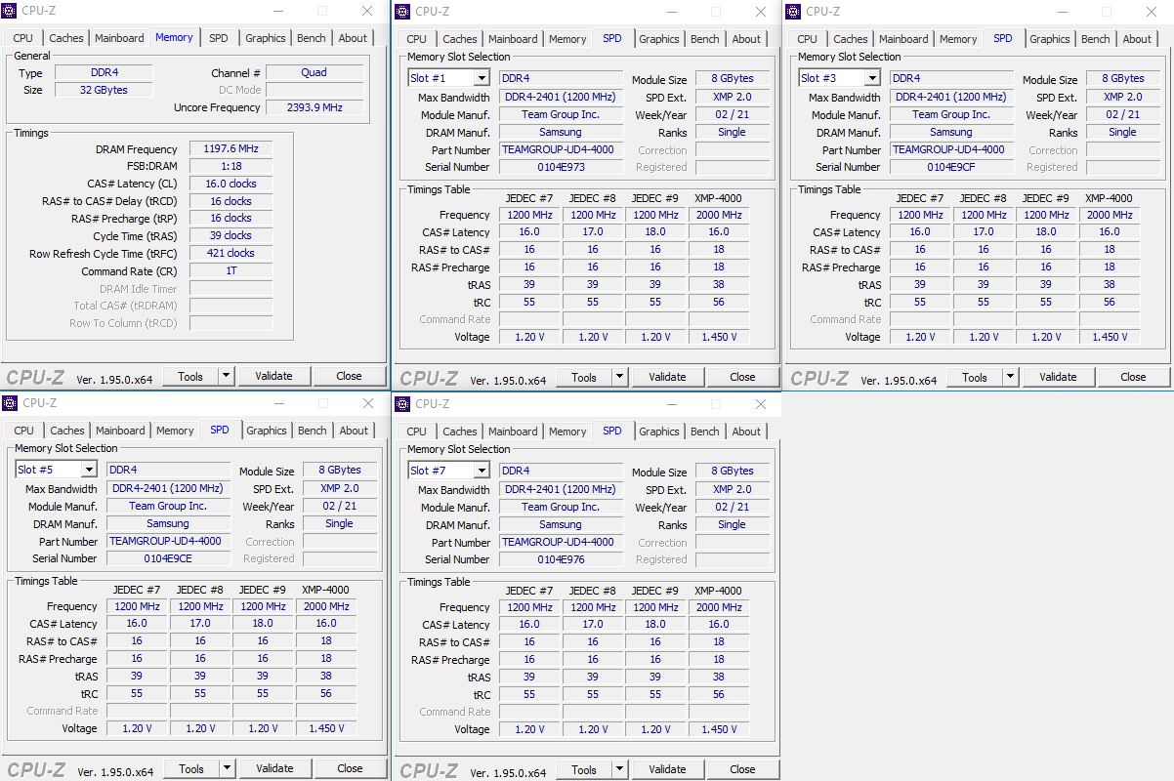
Task: Go to the Mainboard tab in the Slot #5 window
Action: coord(120,431)
